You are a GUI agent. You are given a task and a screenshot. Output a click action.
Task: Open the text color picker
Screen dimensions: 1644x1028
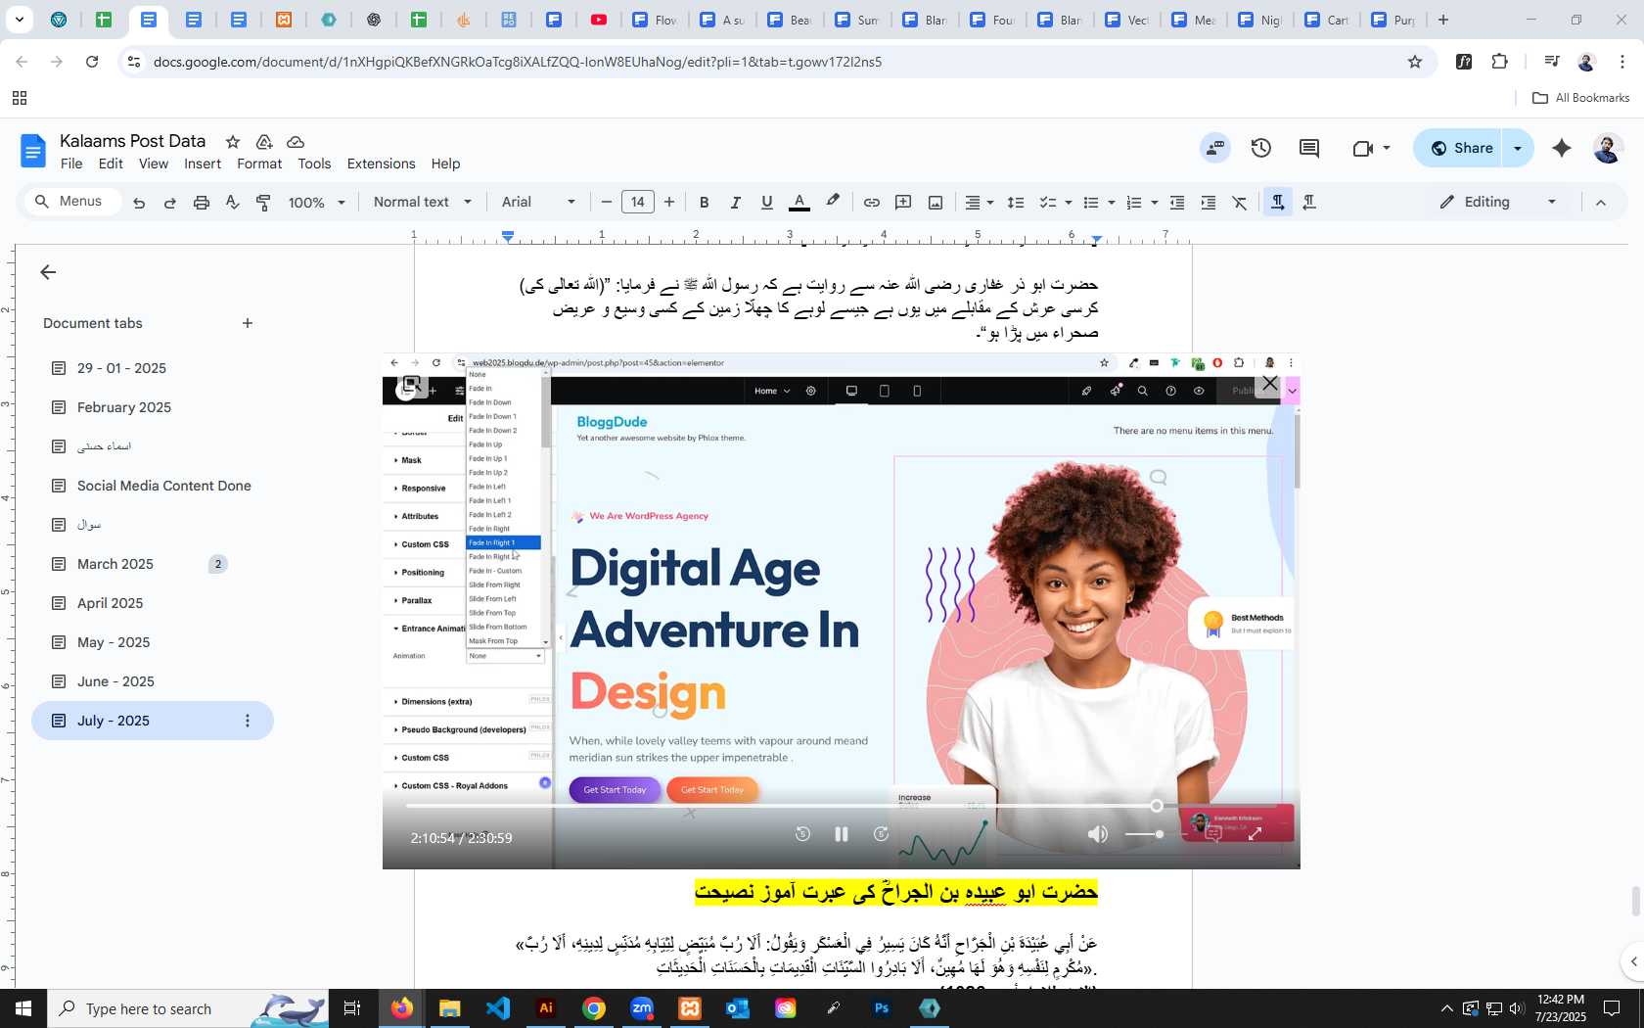[799, 203]
